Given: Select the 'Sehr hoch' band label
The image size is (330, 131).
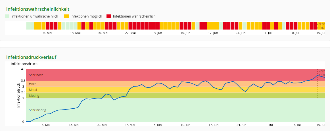Looking at the screenshot, I should coord(36,75).
